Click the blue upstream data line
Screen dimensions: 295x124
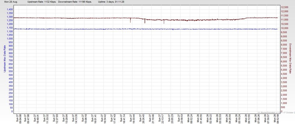89,29
